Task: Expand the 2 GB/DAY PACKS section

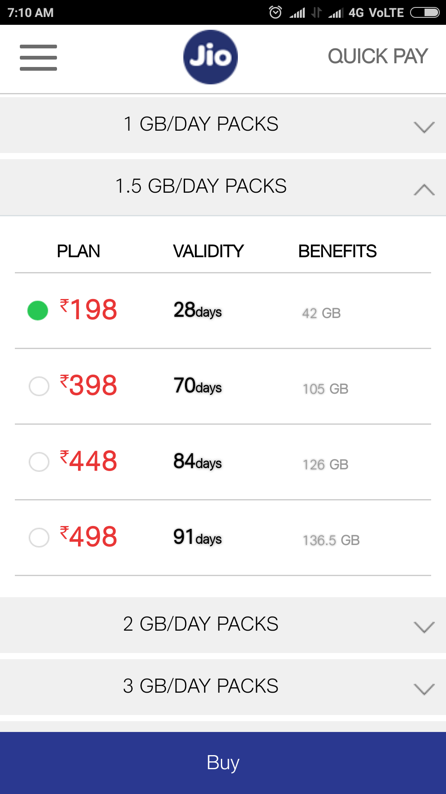Action: [x=223, y=624]
